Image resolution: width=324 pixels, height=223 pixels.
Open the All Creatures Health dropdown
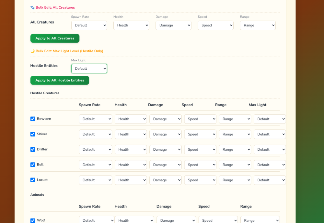[131, 25]
